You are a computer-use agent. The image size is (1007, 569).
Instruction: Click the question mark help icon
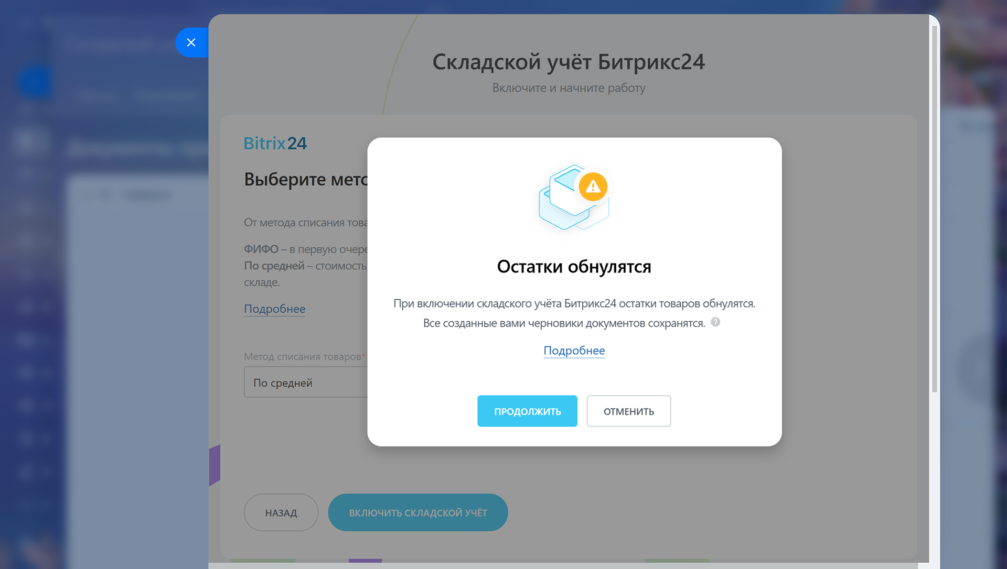[715, 322]
